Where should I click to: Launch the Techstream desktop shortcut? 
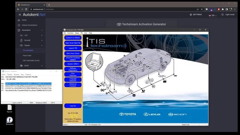tap(10, 121)
